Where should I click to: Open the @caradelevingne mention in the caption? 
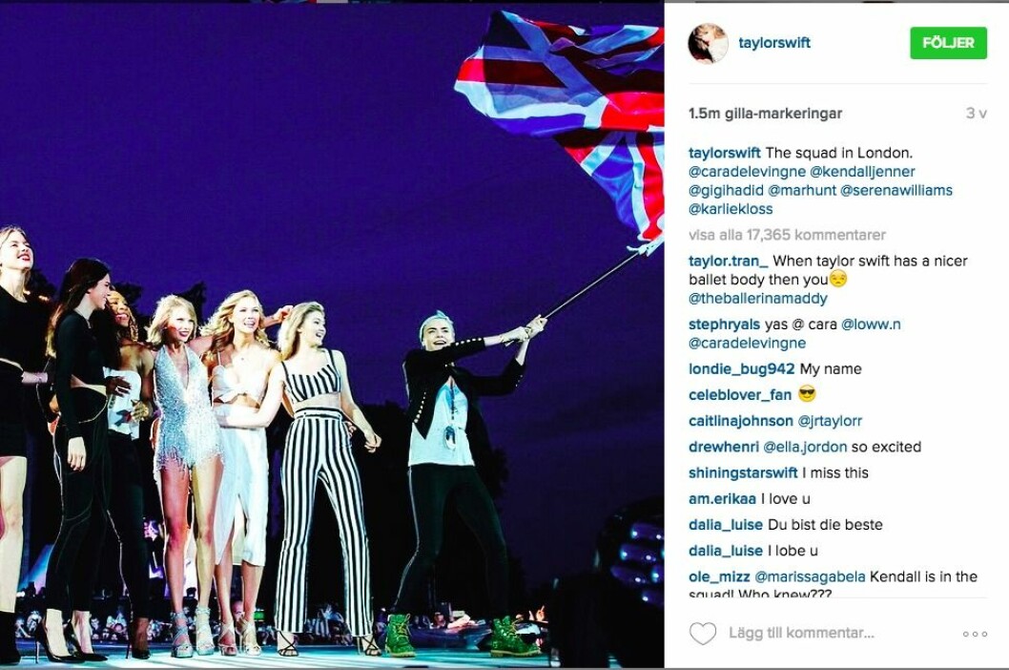pos(747,172)
